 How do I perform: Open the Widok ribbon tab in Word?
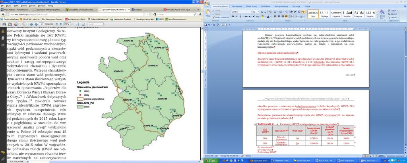(307, 6)
